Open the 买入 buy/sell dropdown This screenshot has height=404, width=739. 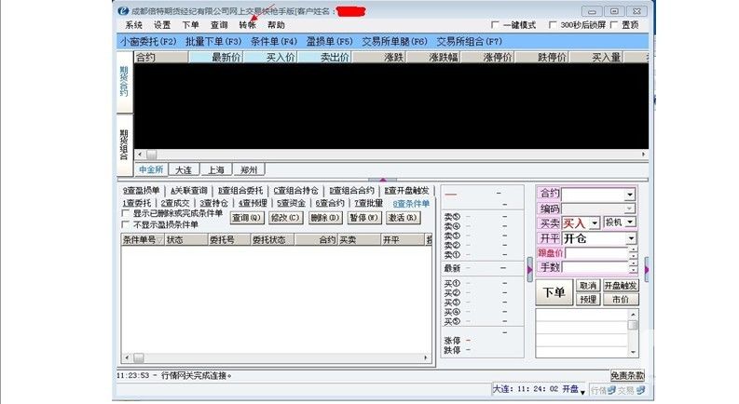click(x=595, y=222)
